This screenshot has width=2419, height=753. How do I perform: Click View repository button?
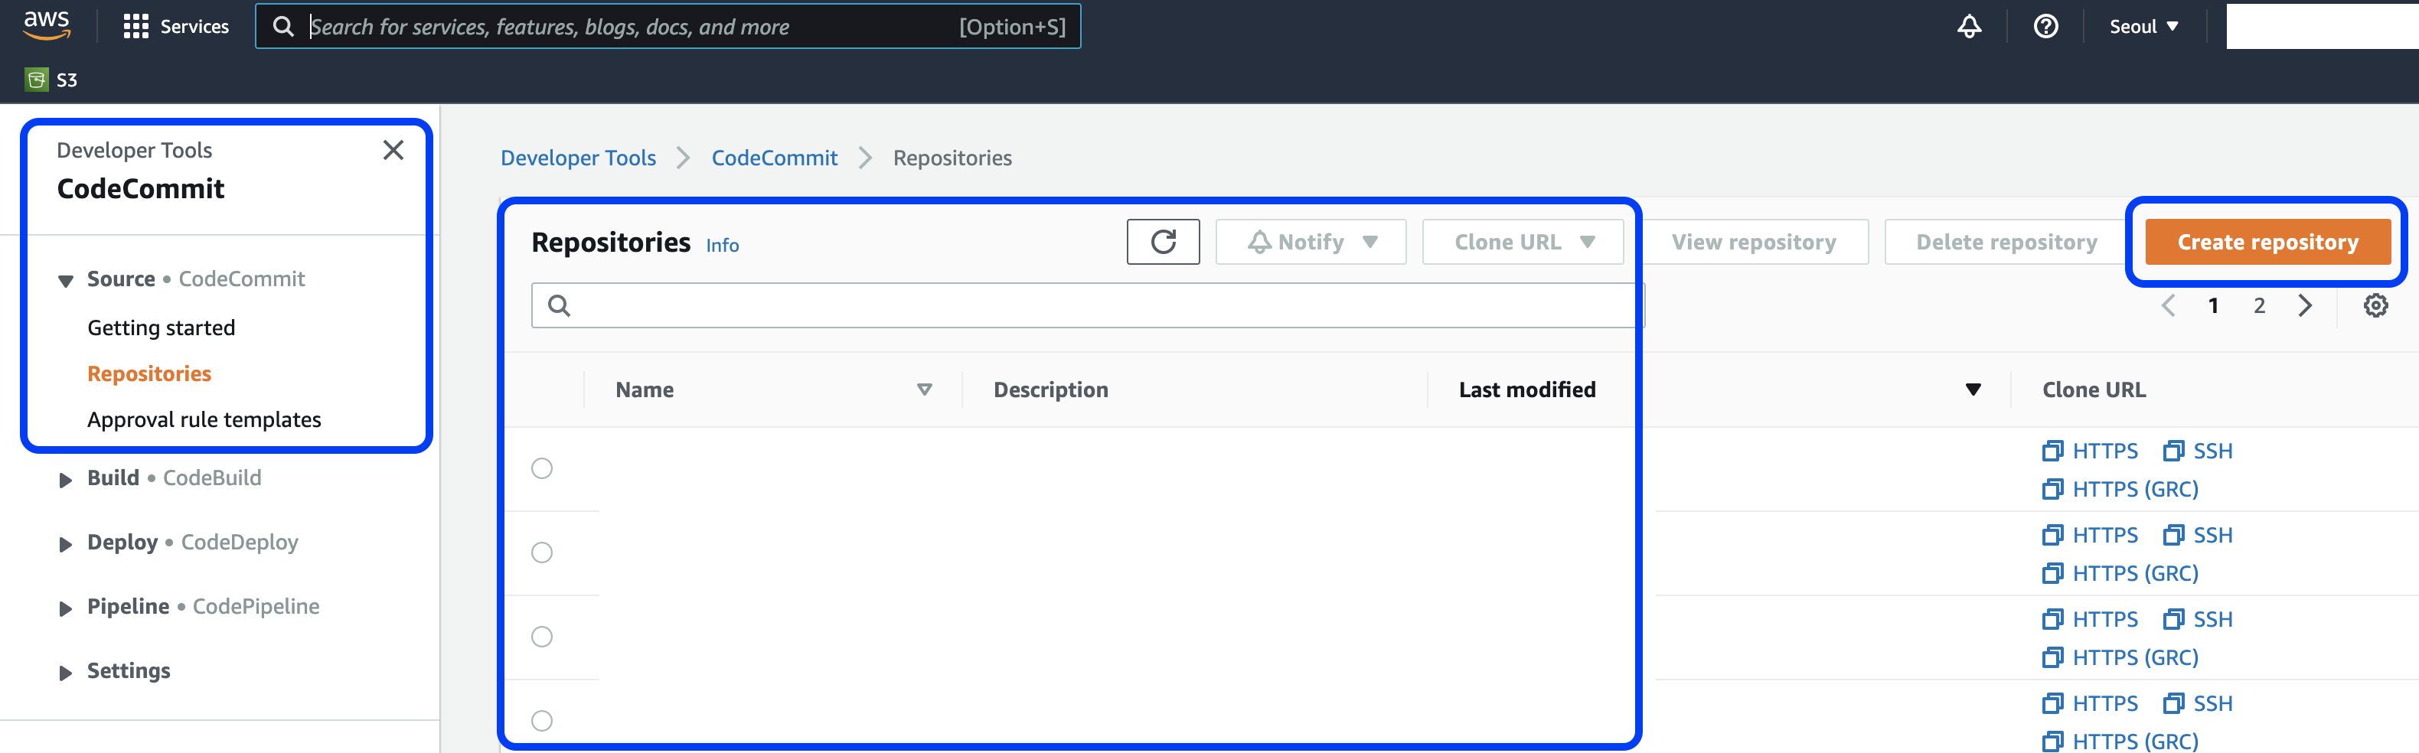[x=1753, y=243]
